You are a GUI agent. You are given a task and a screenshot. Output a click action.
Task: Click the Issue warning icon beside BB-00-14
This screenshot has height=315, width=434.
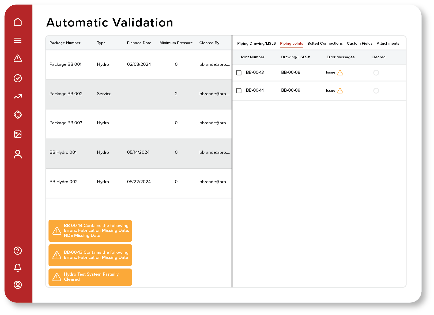pyautogui.click(x=340, y=91)
